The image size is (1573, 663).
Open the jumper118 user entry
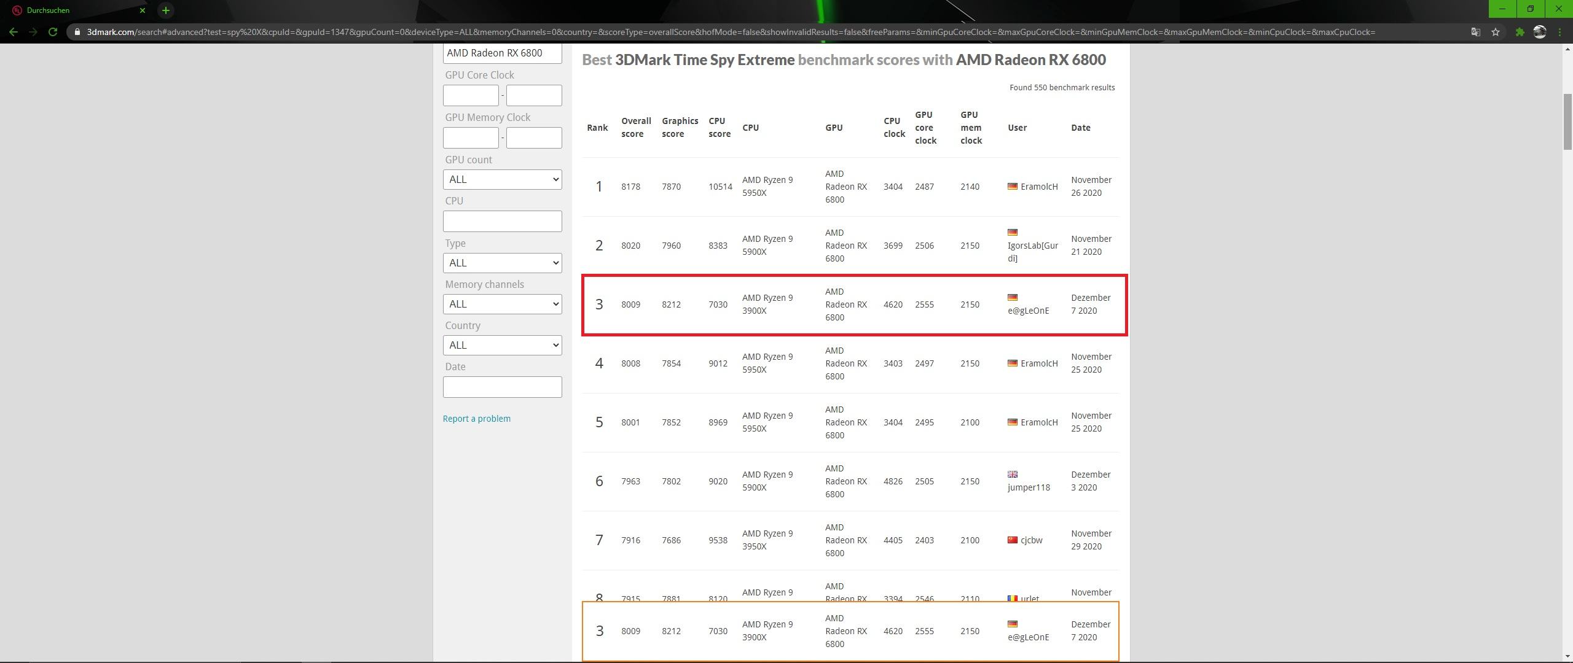[1029, 487]
